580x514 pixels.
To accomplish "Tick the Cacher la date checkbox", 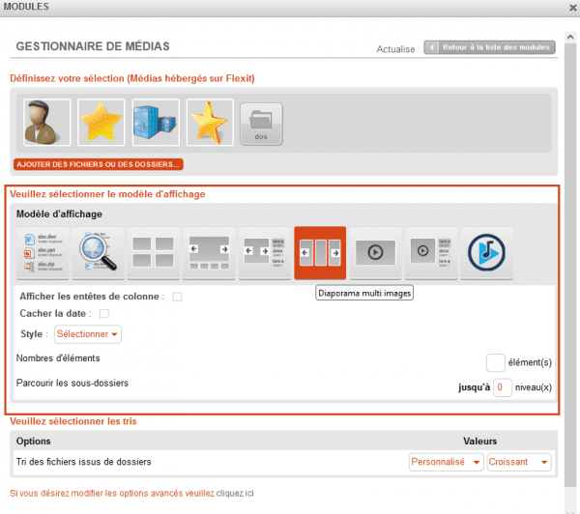I will click(103, 314).
